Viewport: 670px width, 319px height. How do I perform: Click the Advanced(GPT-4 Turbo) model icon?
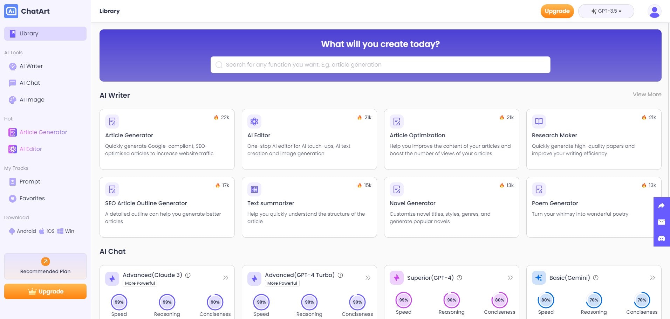click(254, 279)
